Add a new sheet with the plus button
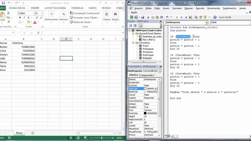This screenshot has width=251, height=141. (x=33, y=133)
